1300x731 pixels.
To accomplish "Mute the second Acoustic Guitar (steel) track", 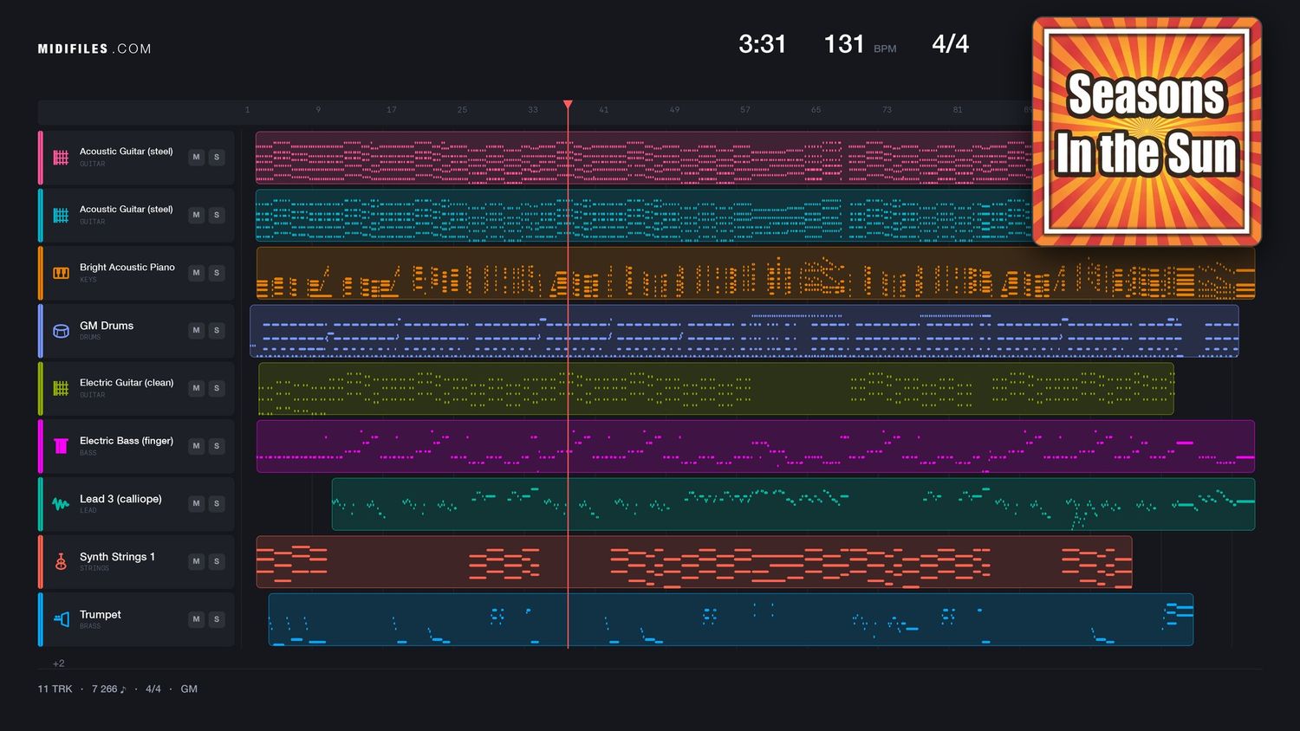I will [x=197, y=215].
